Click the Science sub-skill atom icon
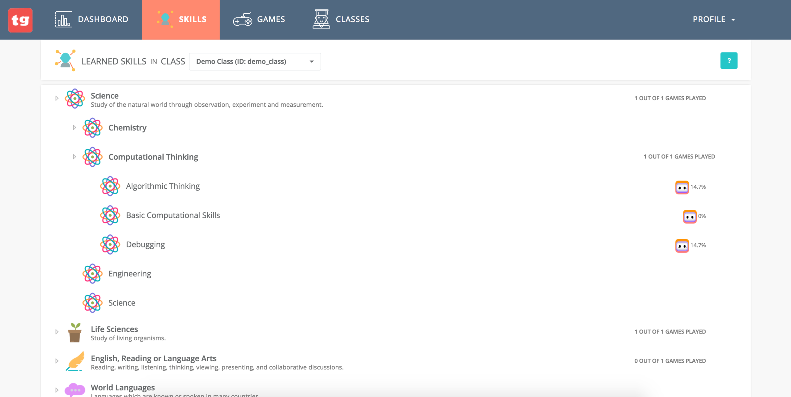Image resolution: width=791 pixels, height=397 pixels. (92, 303)
